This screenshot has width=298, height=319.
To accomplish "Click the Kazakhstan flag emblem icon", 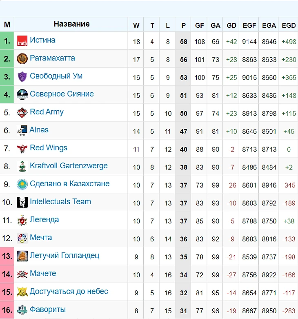I will (22, 184).
